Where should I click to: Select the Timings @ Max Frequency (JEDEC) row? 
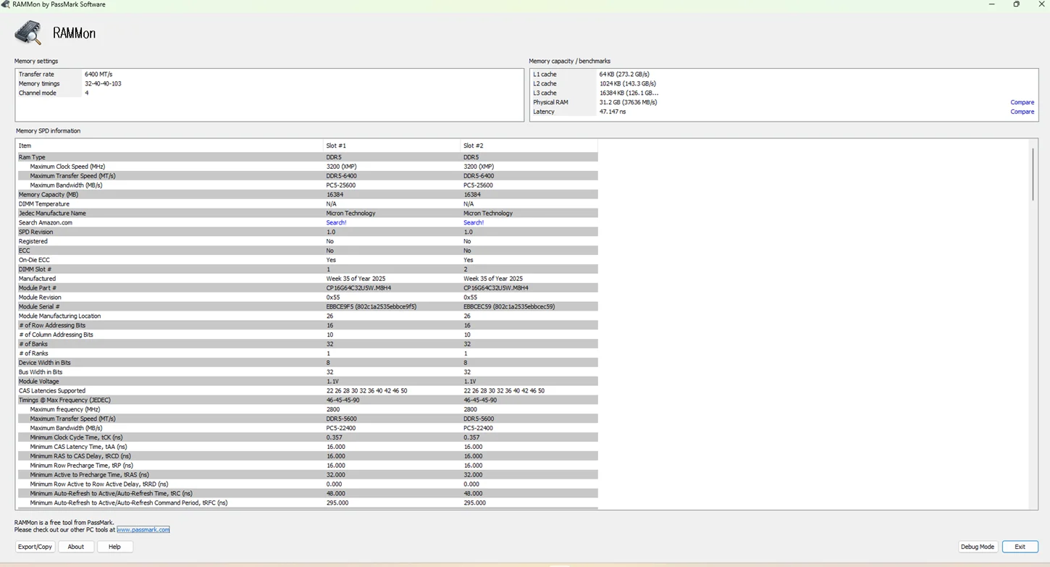(x=64, y=400)
